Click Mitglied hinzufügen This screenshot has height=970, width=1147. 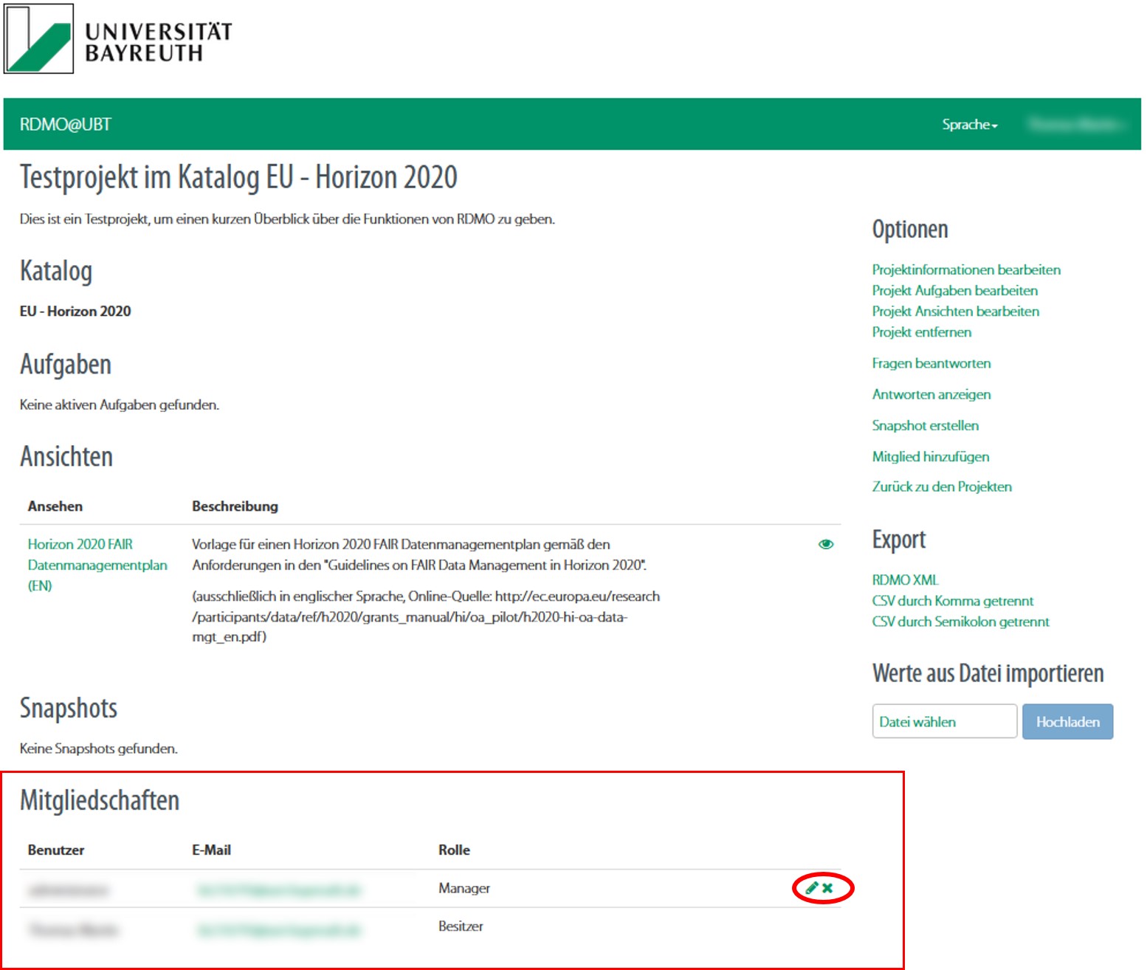[x=930, y=456]
